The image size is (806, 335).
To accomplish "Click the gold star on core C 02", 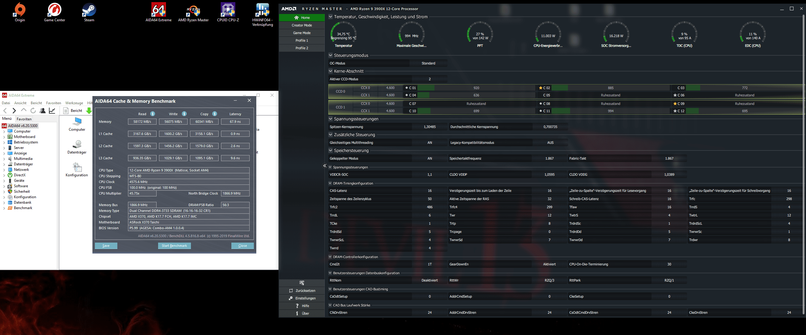I will coord(541,88).
